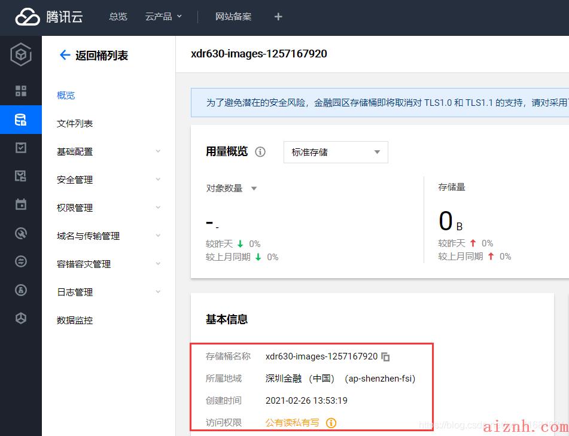Open the checkmark task sidebar icon
This screenshot has height=436, width=569.
click(x=21, y=148)
